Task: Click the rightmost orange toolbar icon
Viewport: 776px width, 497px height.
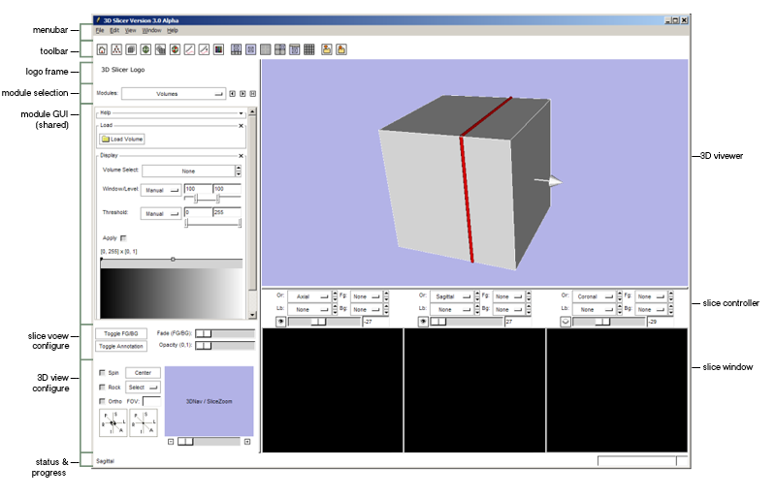Action: click(341, 48)
